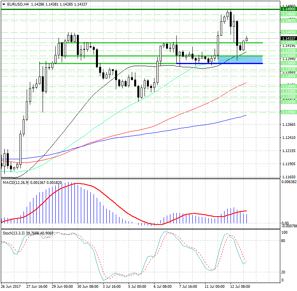Viewport: 297px width, 291px height.
Task: Click the latest candlestick on the chart
Action: (247, 39)
